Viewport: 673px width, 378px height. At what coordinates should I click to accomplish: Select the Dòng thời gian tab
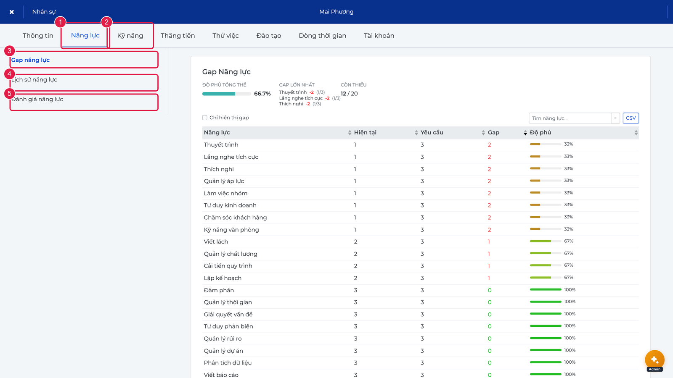click(323, 36)
